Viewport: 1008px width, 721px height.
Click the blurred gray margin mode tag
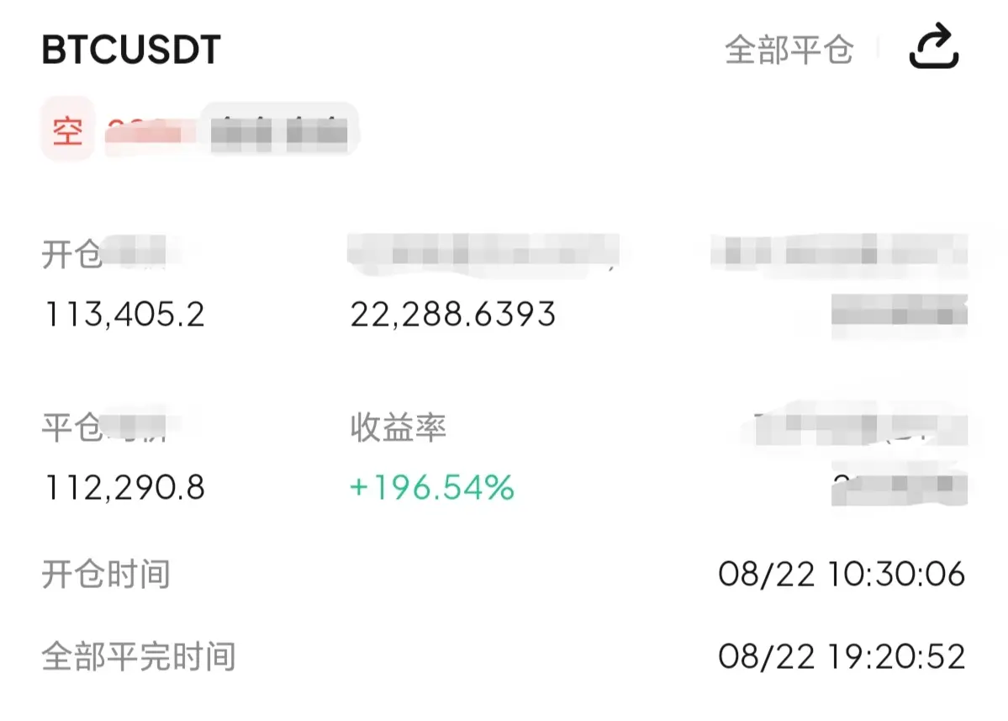pyautogui.click(x=278, y=130)
